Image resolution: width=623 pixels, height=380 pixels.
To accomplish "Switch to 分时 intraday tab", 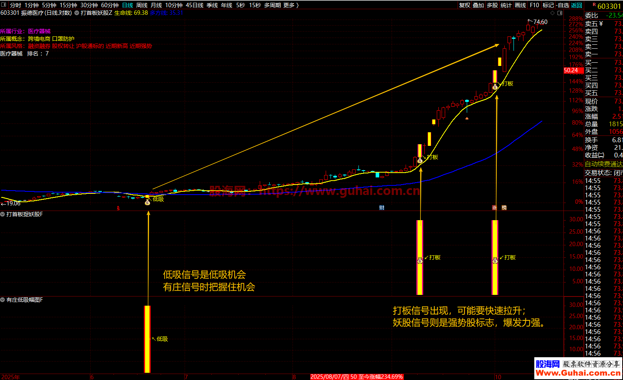I will point(15,5).
